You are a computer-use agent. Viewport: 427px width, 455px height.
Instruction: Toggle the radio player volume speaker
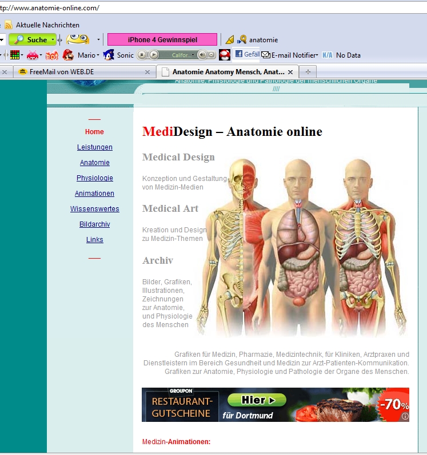(x=202, y=55)
